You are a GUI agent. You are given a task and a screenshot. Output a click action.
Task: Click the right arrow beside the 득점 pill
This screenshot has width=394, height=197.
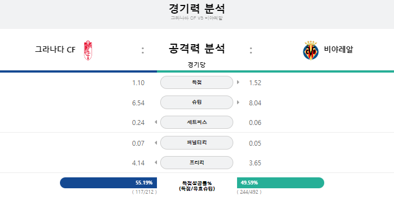238,82
